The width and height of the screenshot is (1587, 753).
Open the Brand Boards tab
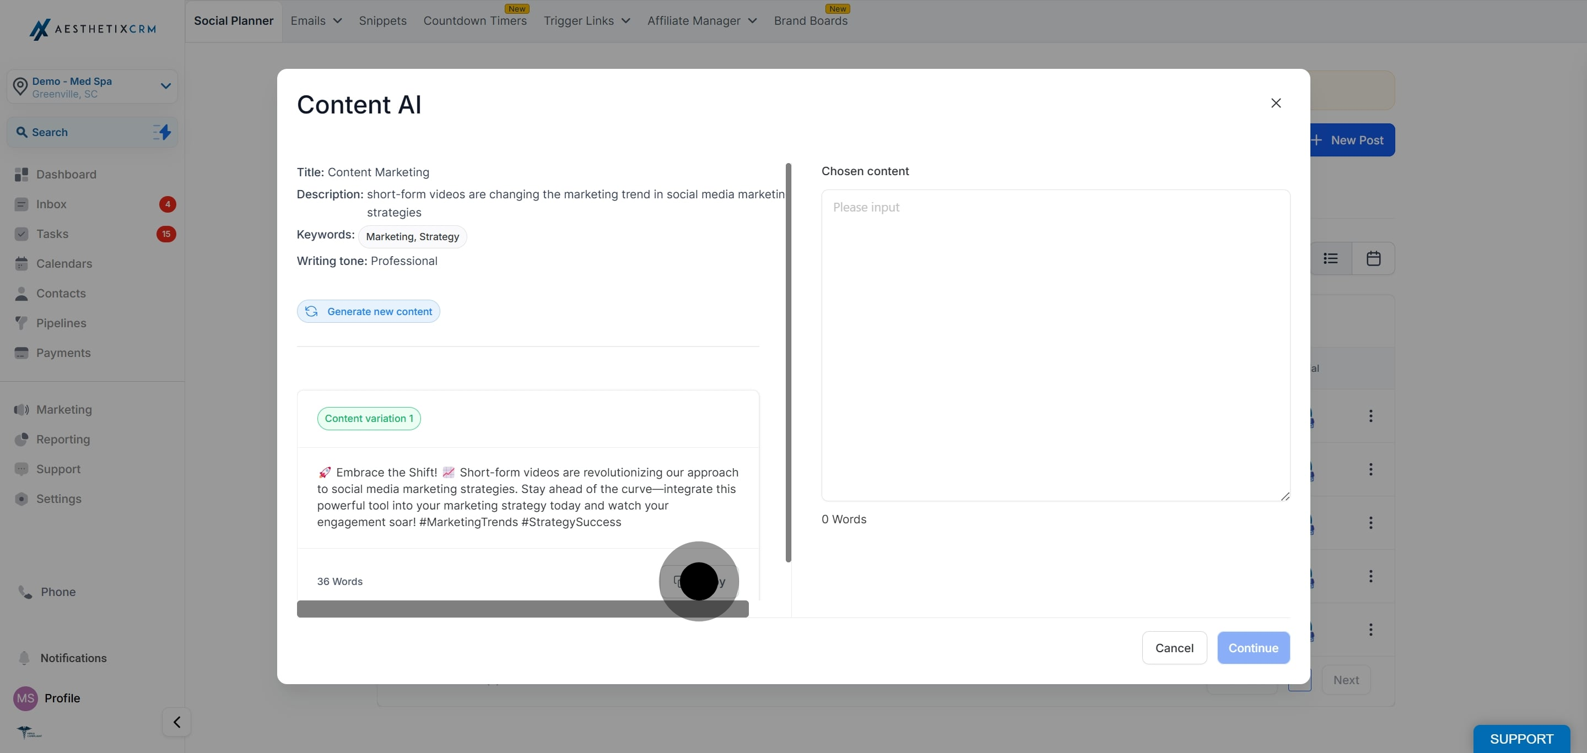pyautogui.click(x=810, y=21)
